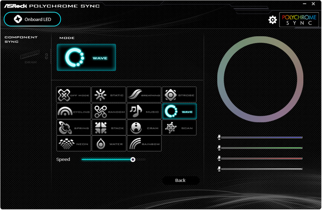Image resolution: width=322 pixels, height=210 pixels.
Task: Switch to Cycling lighting mode
Action: 73,111
